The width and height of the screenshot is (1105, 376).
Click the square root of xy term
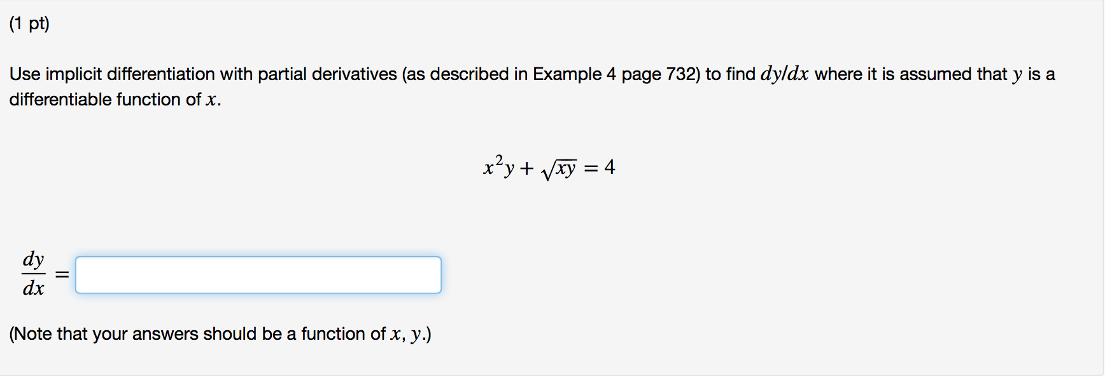[559, 169]
